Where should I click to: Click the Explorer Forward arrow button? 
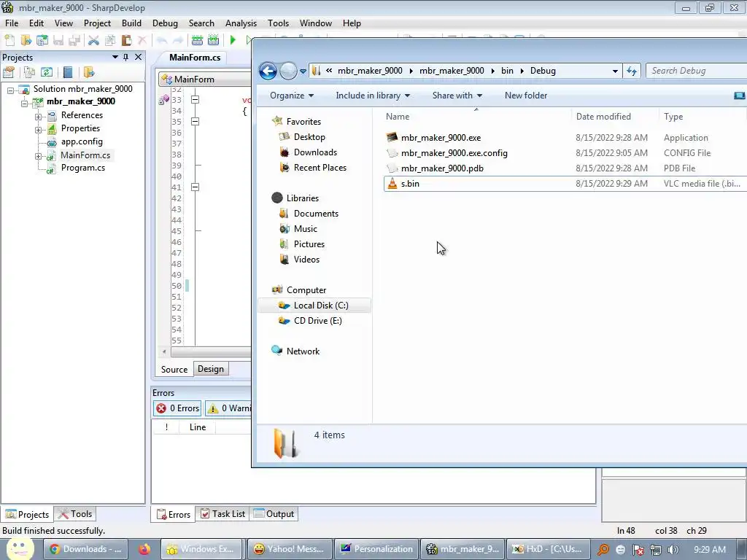(287, 71)
